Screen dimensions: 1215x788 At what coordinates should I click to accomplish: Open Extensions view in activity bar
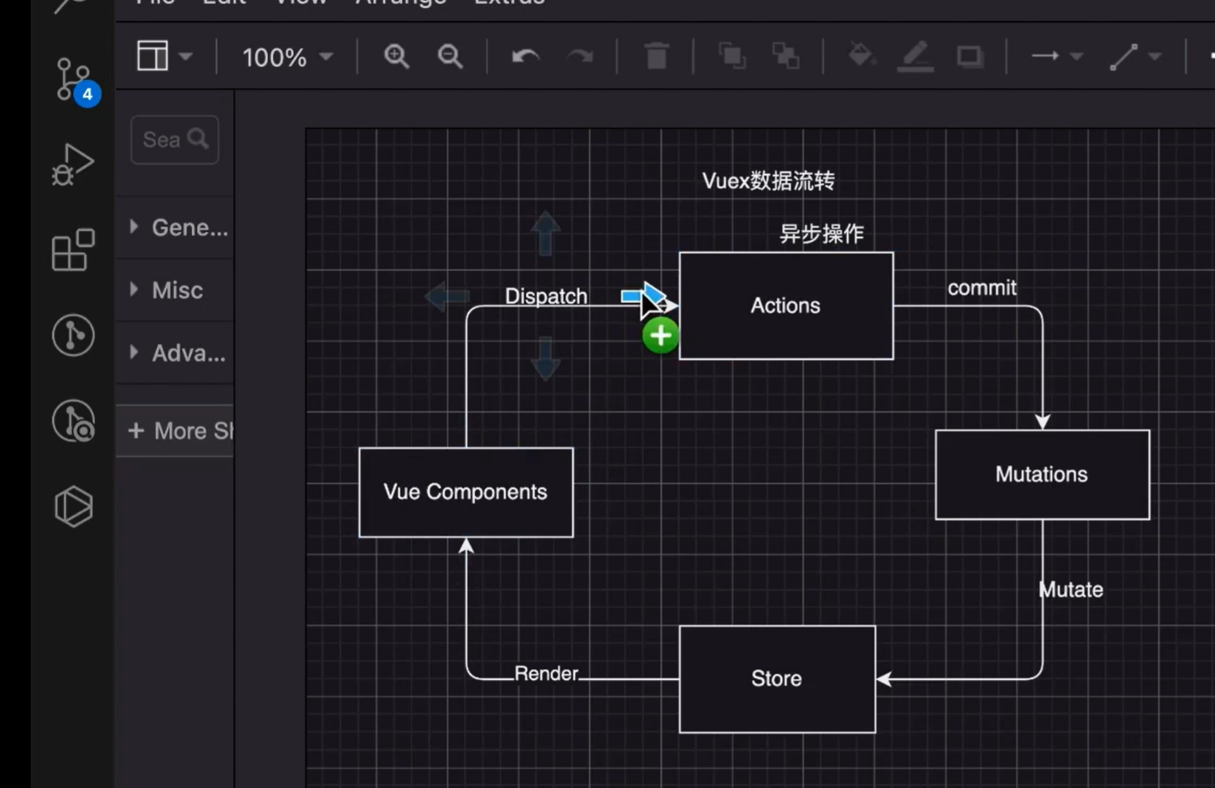(73, 250)
